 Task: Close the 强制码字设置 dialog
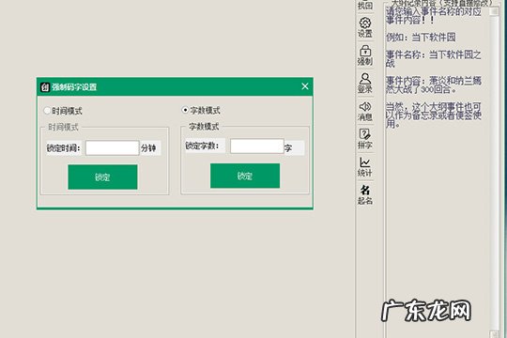[x=305, y=86]
